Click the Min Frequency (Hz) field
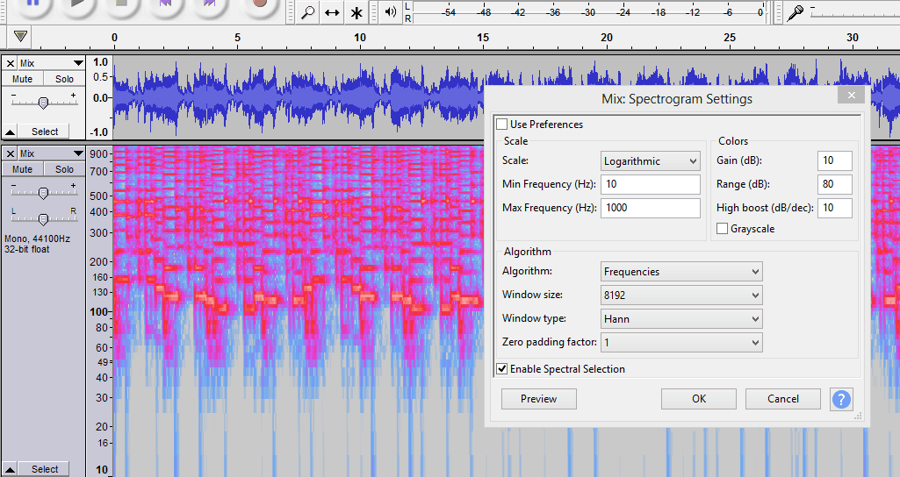 pos(651,184)
